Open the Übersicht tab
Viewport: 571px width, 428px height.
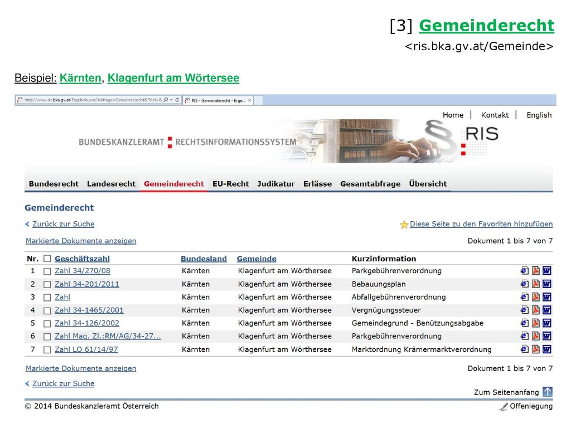coord(428,184)
